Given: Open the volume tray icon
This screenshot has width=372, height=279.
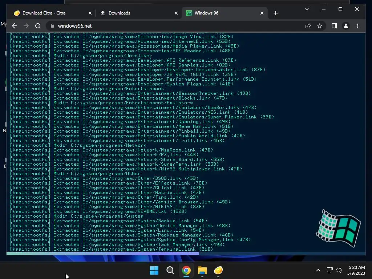Looking at the screenshot, I should pos(339,270).
